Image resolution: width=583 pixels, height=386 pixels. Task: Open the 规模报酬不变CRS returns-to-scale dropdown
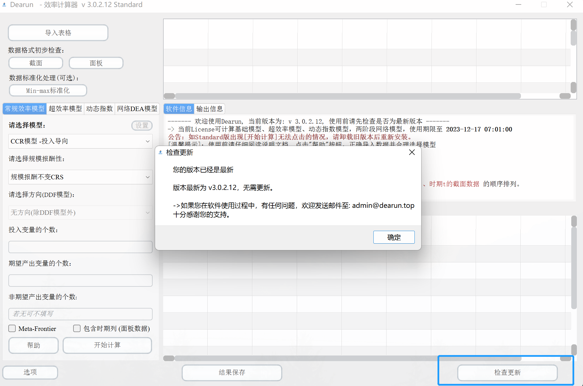click(80, 177)
